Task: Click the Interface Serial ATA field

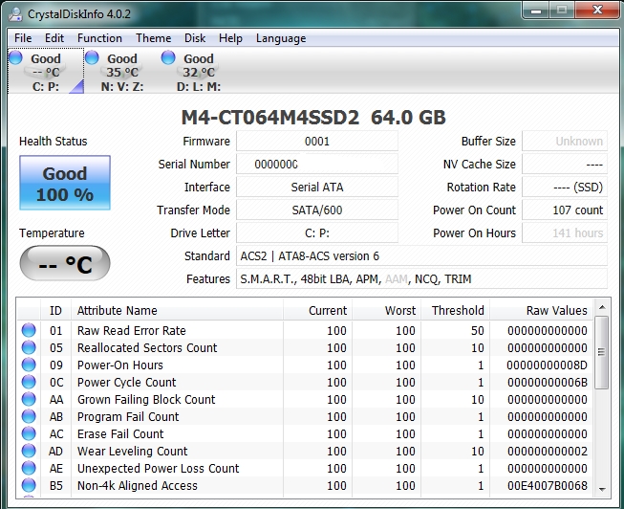Action: tap(317, 187)
